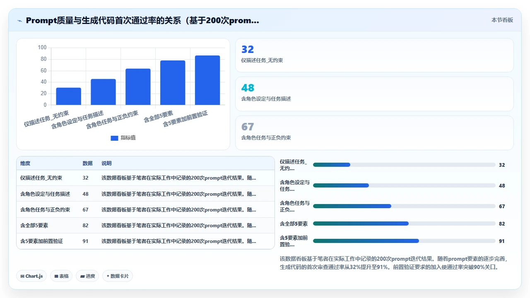Image resolution: width=530 pixels, height=298 pixels.
Task: Select the table cell 含角色设定与任务描述
Action: click(x=45, y=194)
